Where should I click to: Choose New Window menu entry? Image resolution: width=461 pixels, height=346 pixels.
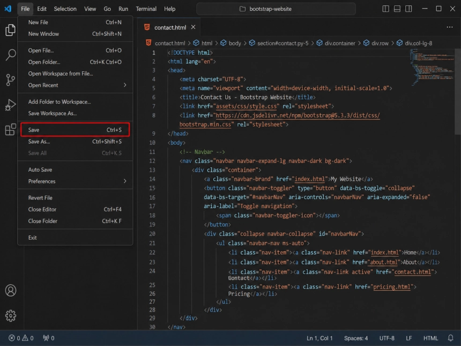(x=75, y=34)
